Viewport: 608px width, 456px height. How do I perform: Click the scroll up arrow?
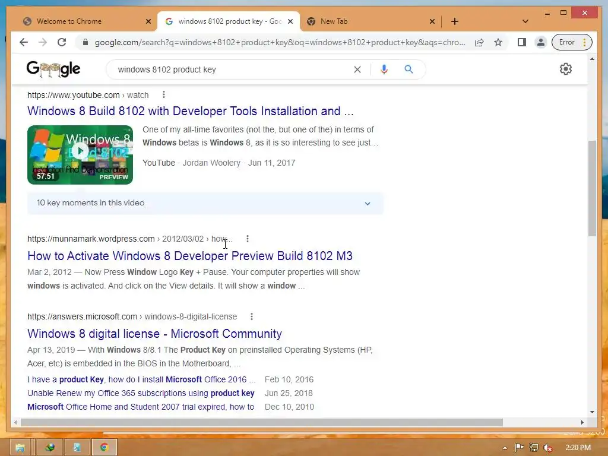(x=592, y=59)
